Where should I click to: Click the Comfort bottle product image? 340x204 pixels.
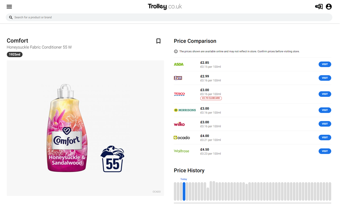coord(67,127)
